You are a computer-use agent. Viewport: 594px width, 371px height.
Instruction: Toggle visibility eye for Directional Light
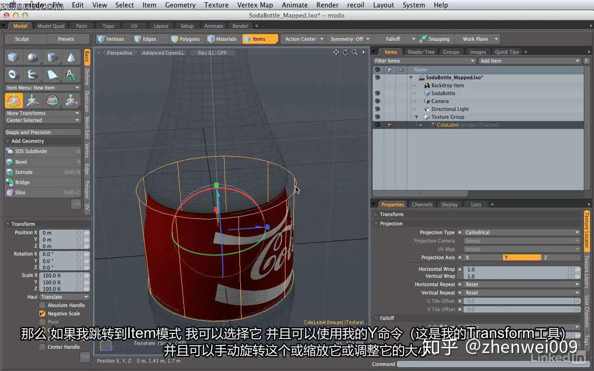377,109
